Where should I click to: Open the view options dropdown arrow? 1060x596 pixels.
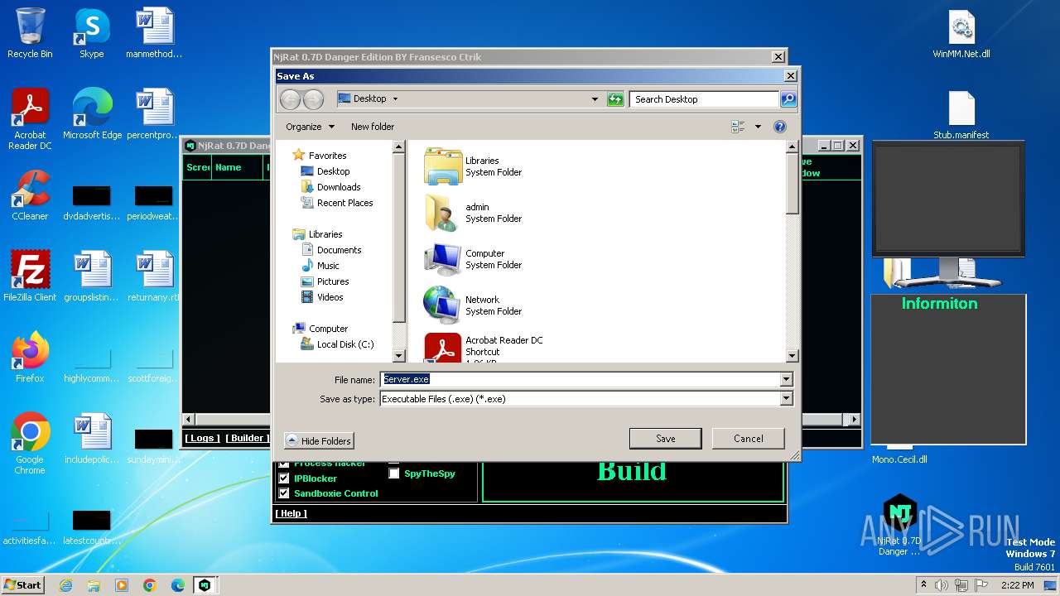[758, 127]
